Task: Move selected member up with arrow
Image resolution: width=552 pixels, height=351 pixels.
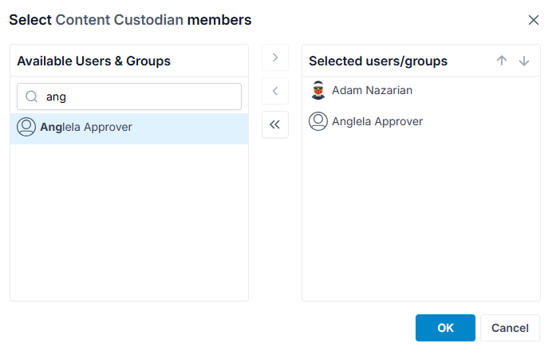Action: (x=502, y=61)
